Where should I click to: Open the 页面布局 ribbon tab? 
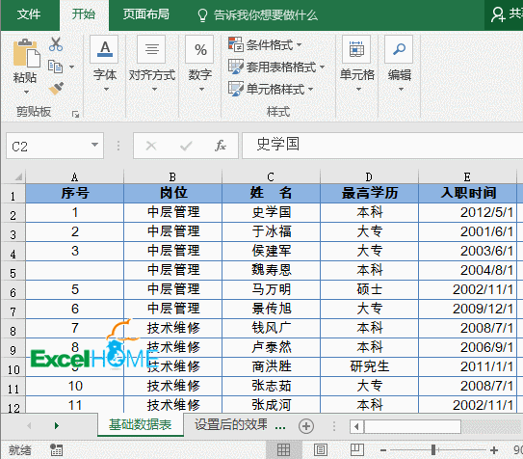coord(146,14)
